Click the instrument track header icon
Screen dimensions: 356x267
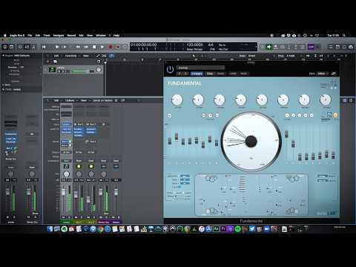[x=52, y=70]
